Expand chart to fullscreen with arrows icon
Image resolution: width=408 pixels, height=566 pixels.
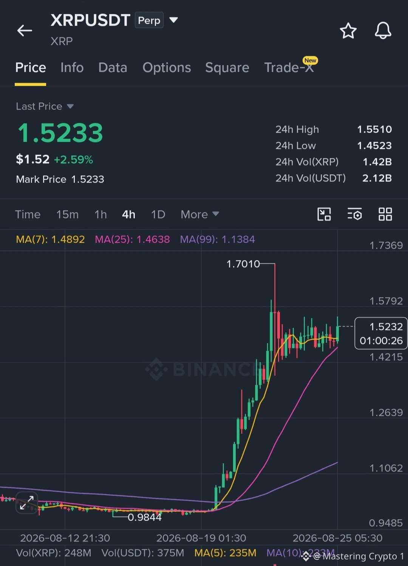click(x=26, y=503)
